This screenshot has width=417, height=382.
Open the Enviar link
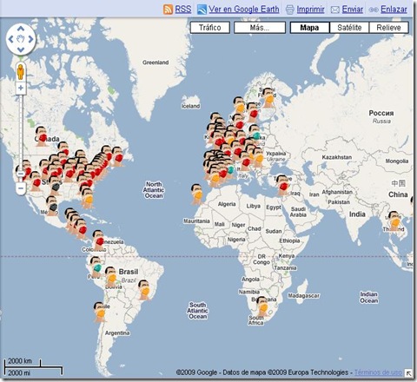(353, 9)
